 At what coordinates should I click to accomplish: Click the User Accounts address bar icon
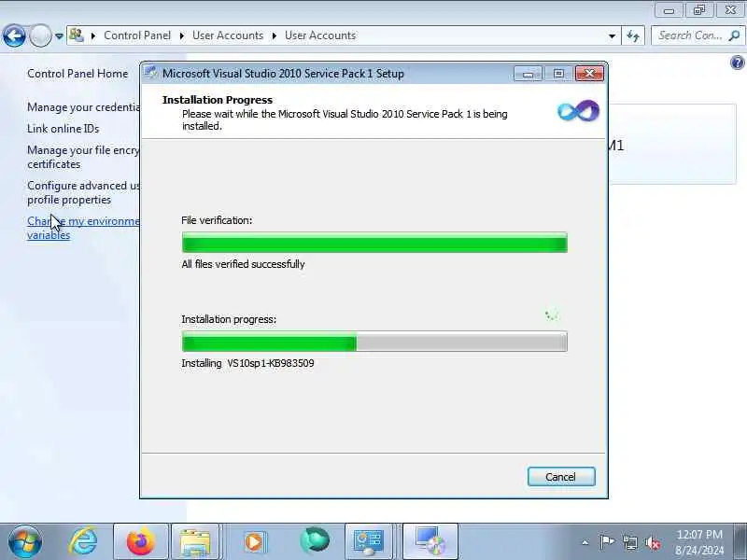point(77,35)
